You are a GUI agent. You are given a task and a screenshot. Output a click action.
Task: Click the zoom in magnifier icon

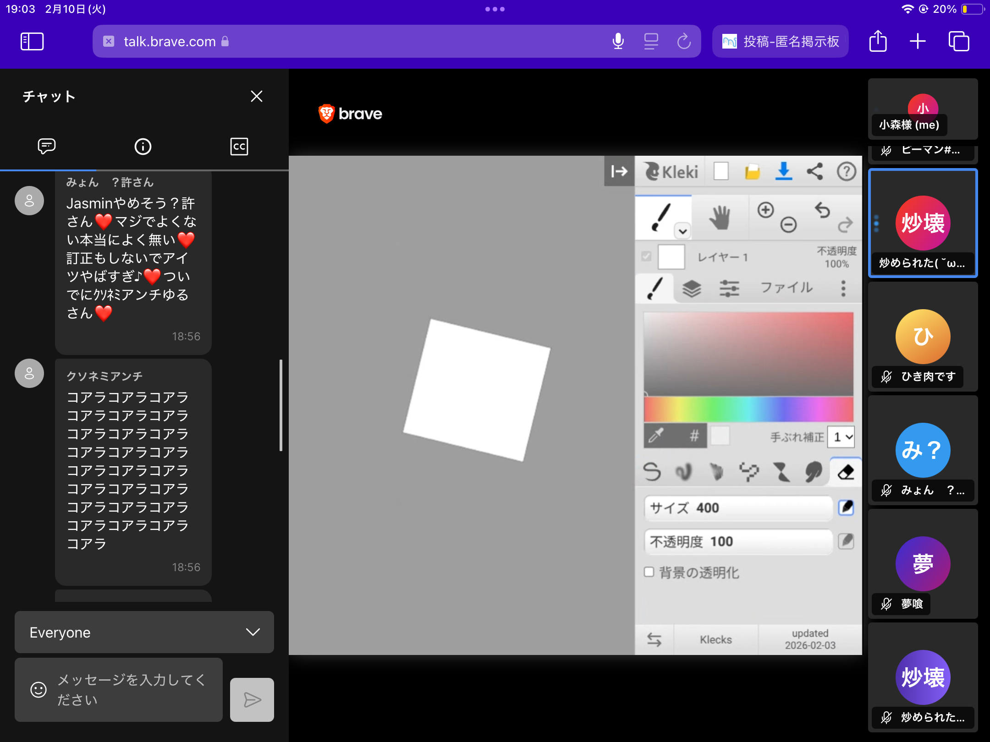tap(765, 210)
